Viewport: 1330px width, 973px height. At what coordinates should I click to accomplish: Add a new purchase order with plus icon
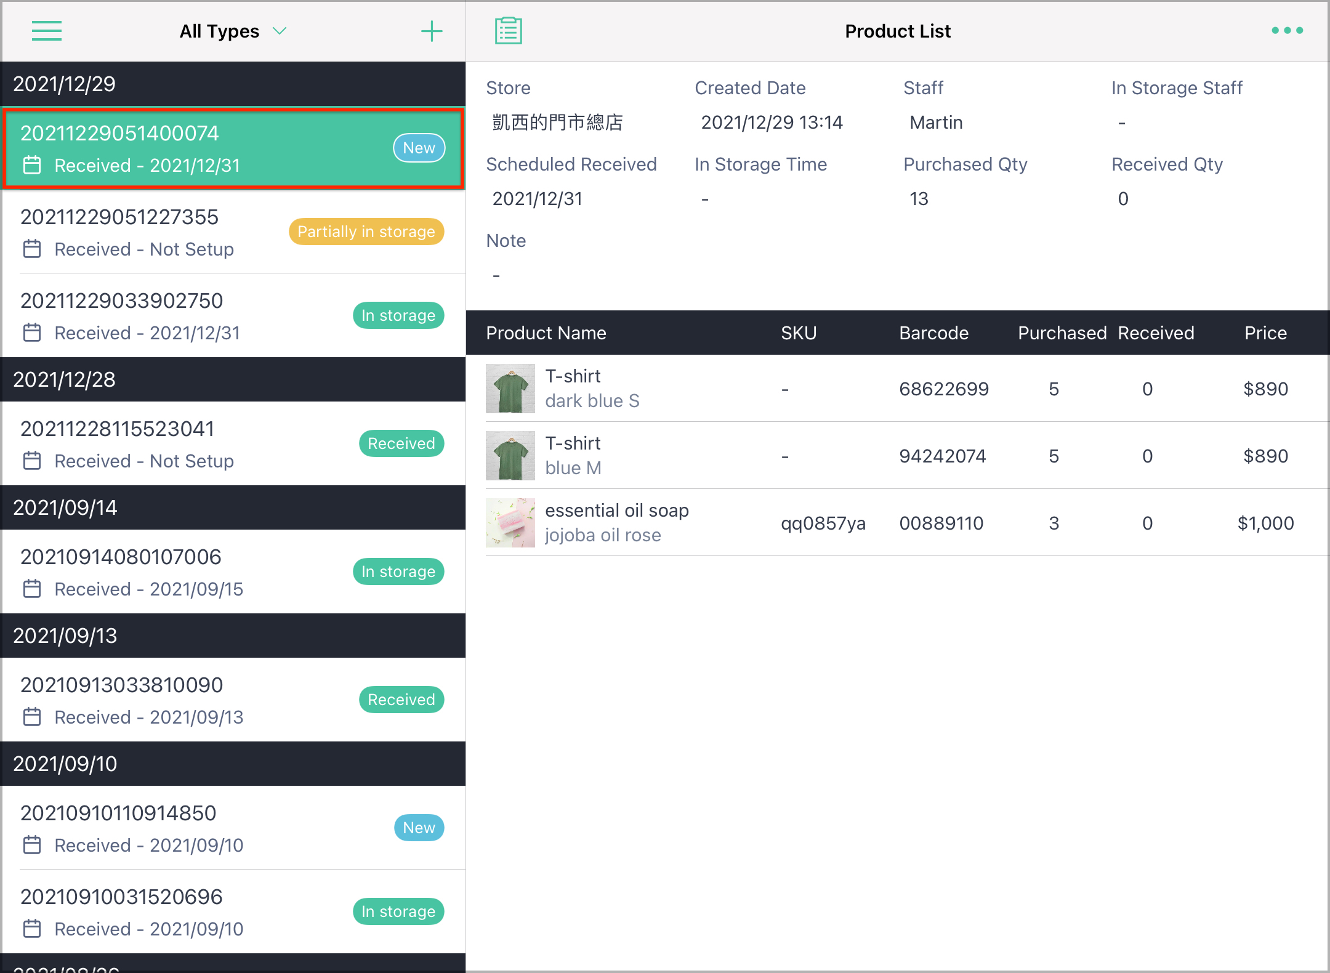click(432, 31)
